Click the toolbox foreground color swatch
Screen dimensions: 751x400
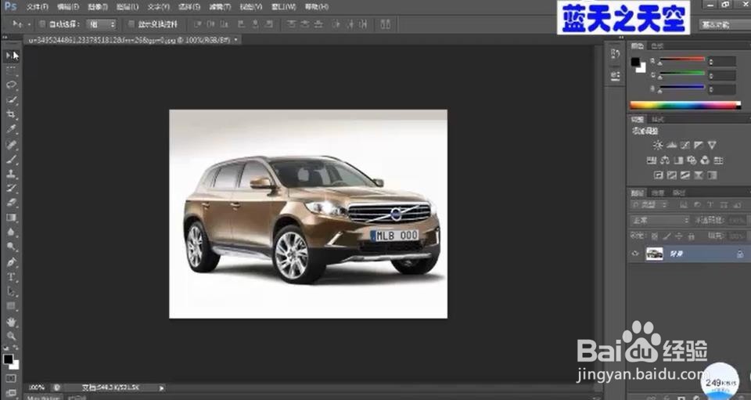coord(8,359)
